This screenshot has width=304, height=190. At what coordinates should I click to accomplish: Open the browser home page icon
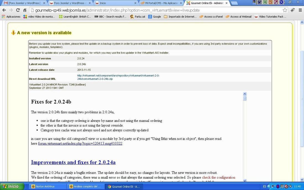[x=25, y=10]
